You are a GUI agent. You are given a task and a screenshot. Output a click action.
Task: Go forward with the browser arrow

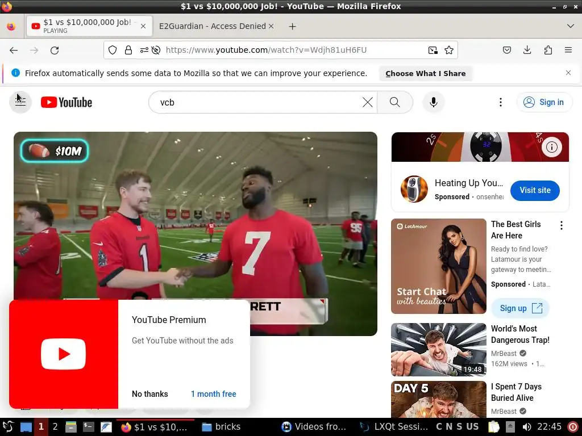click(34, 51)
